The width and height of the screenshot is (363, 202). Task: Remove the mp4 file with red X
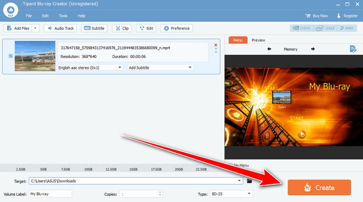(216, 45)
